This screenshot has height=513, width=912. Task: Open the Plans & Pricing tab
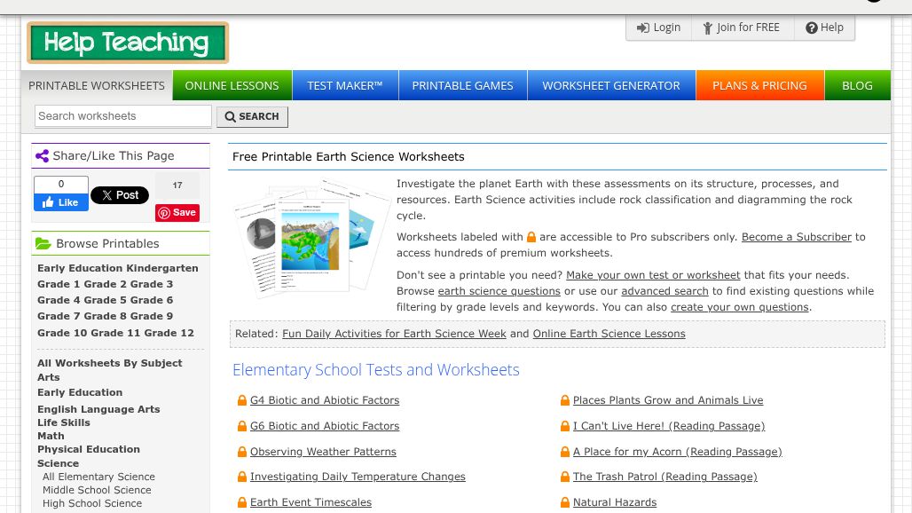(759, 86)
